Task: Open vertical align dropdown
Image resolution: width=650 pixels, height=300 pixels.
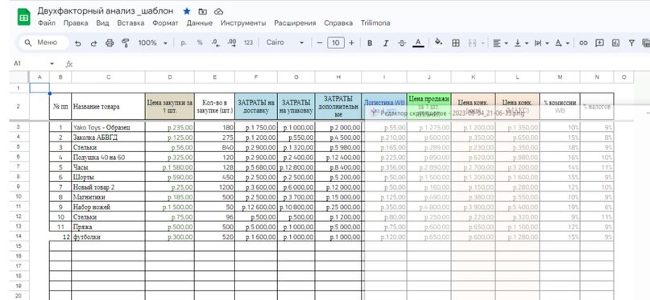Action: [x=521, y=43]
